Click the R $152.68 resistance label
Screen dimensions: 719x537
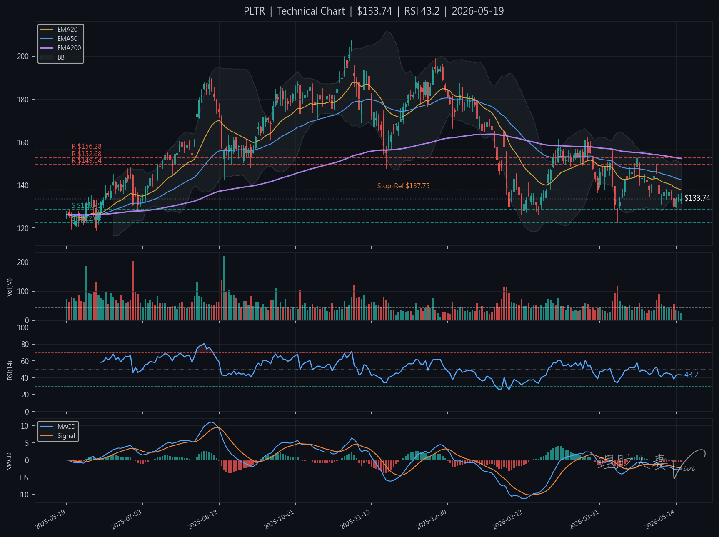(x=87, y=154)
